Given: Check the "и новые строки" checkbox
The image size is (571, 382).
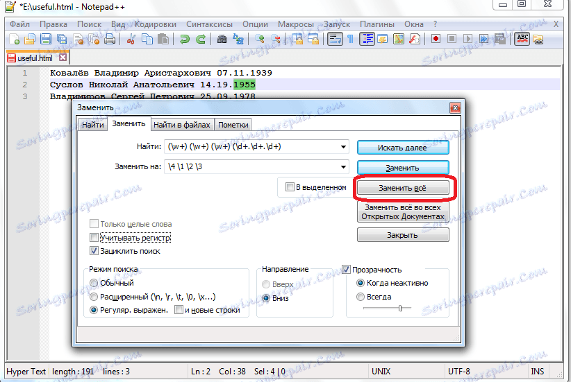Looking at the screenshot, I should click(179, 310).
